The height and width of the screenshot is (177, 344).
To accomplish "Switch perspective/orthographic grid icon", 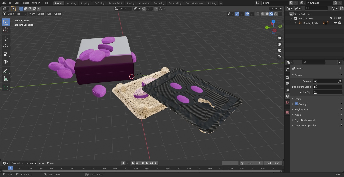I will [x=279, y=57].
